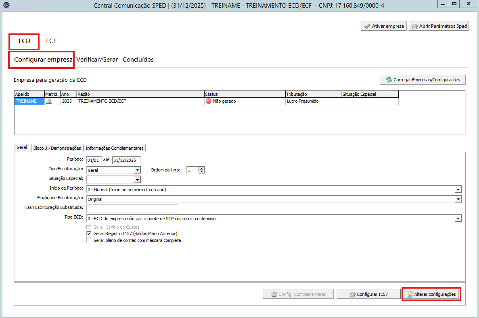Click gear icon on Abrir Parâmetros Sped
This screenshot has height=318, width=479.
414,26
